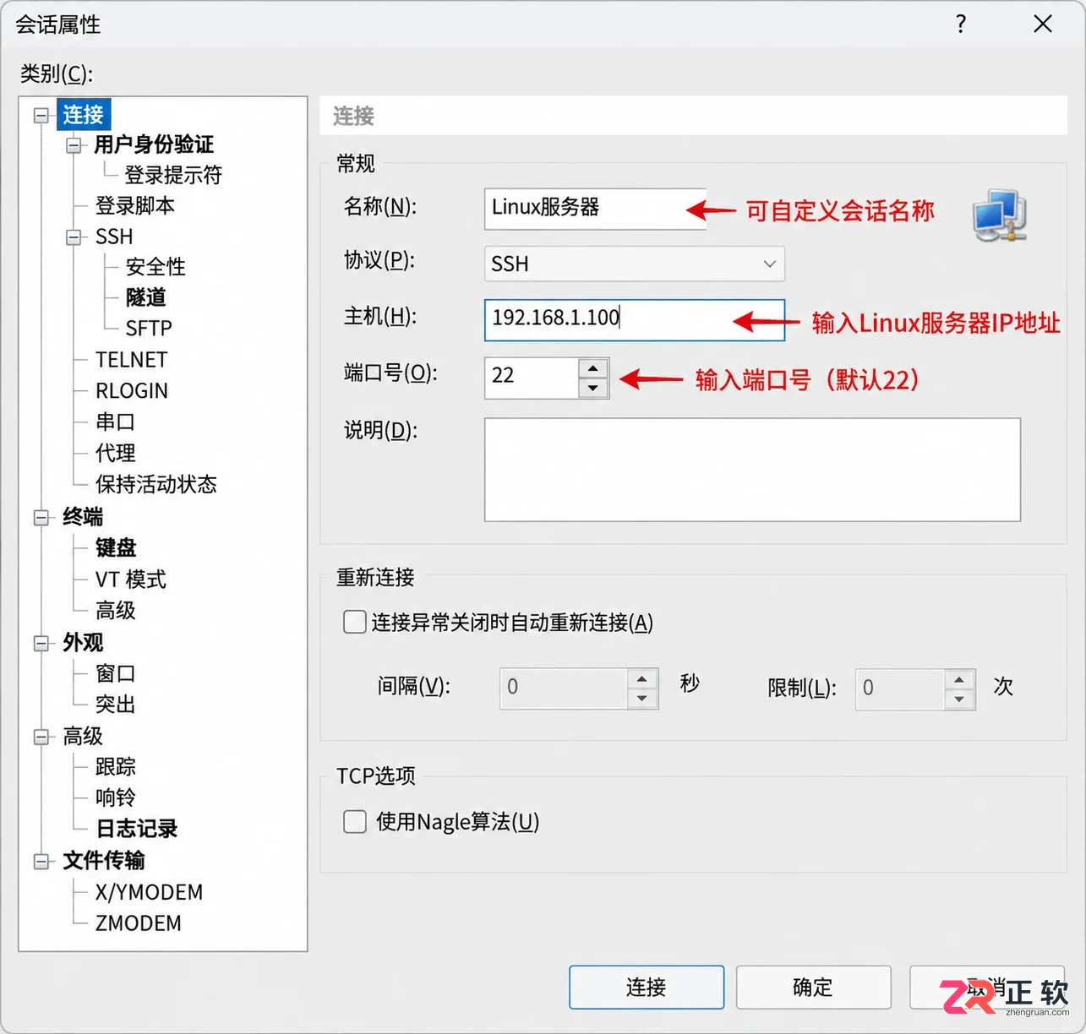Click the 连接 button at bottom

[x=647, y=987]
